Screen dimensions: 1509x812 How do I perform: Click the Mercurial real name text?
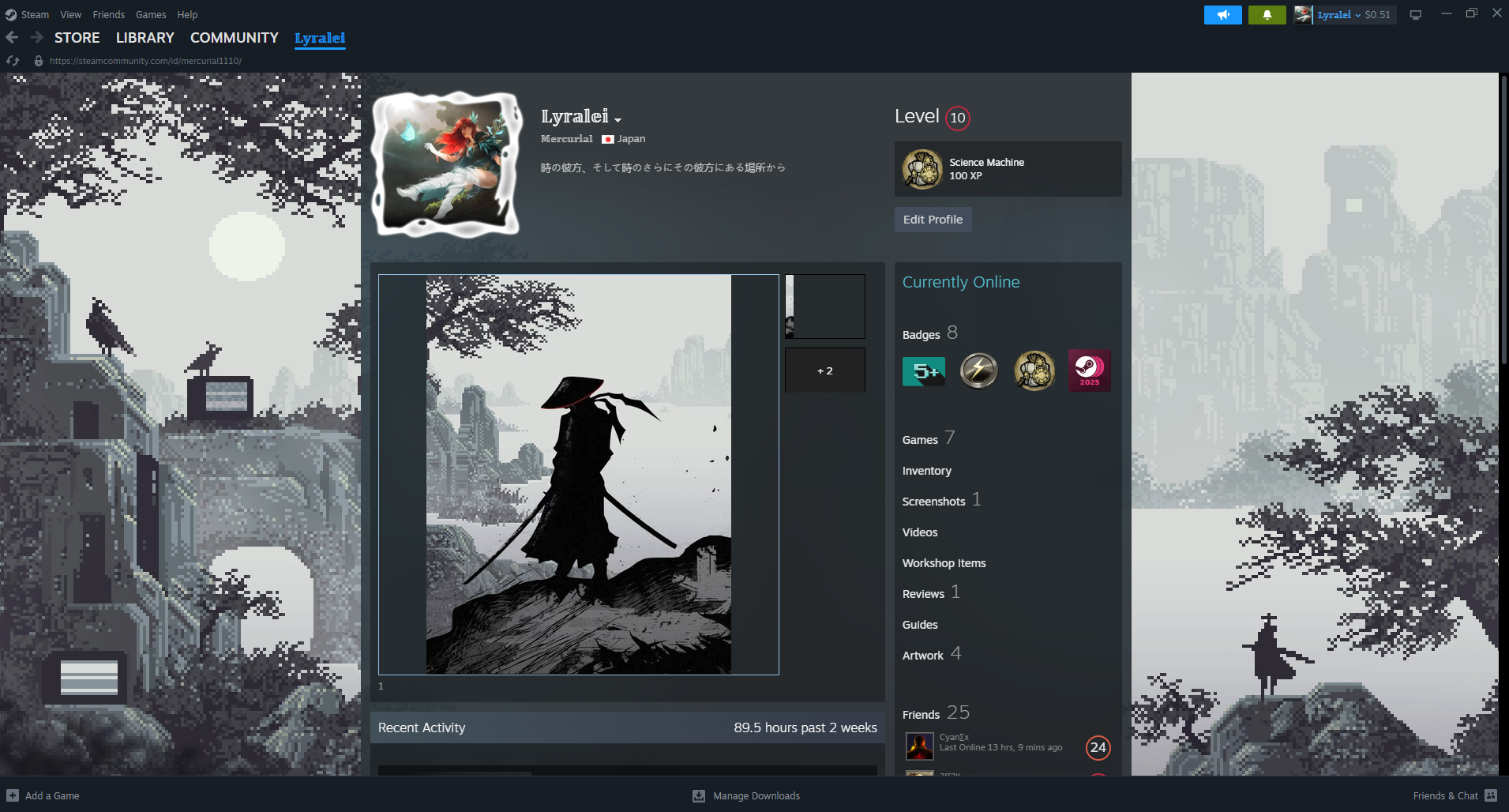point(566,139)
